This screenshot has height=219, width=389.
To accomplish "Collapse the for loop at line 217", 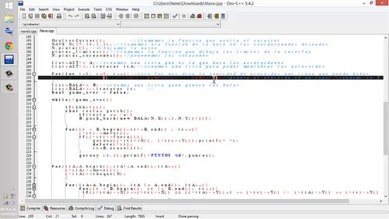I will 34,130.
